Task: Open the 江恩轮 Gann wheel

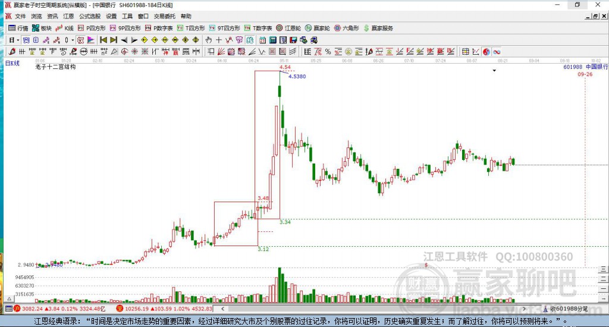Action: (288, 28)
